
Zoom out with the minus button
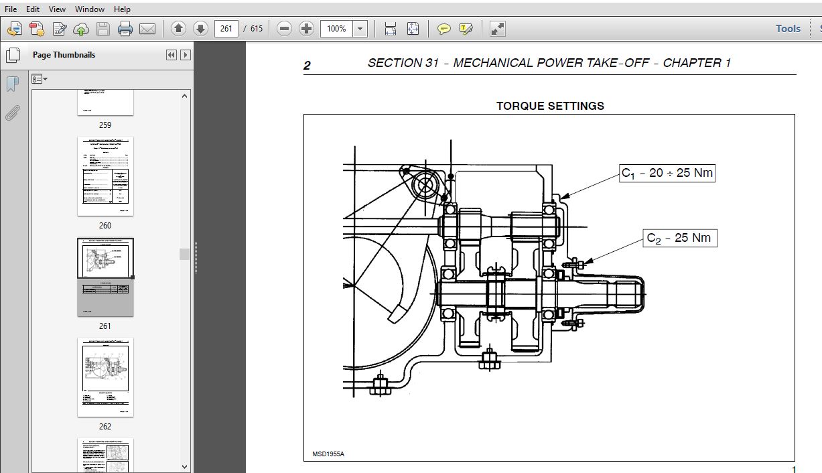[284, 29]
